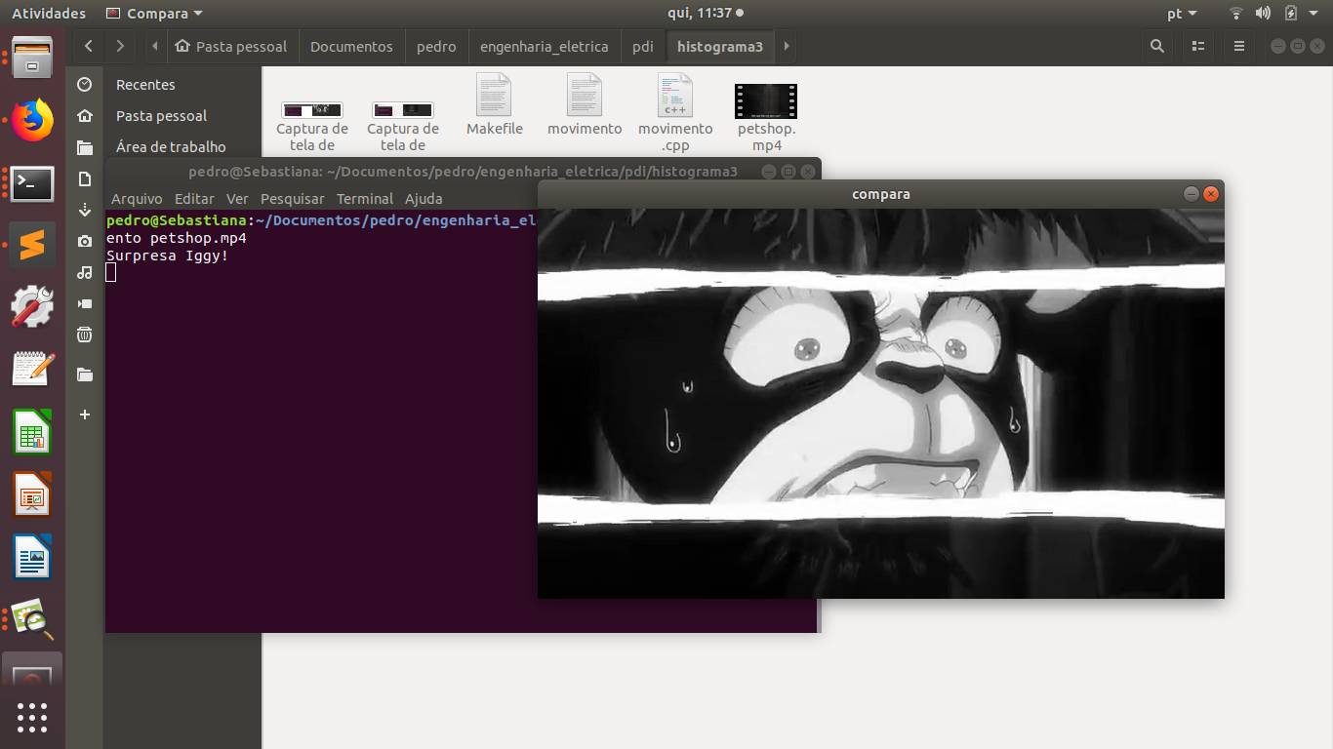Open LibreOffice Impress from the dock
This screenshot has height=749, width=1333.
[x=32, y=494]
